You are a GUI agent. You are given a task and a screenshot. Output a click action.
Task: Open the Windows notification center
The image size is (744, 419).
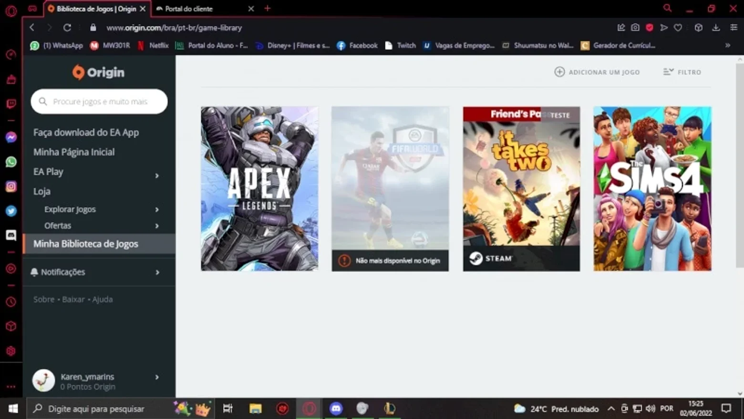726,409
